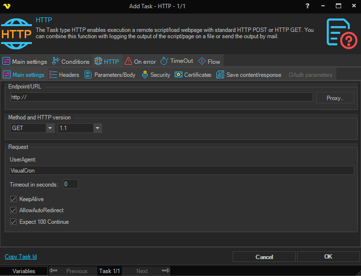Switch to the On error tab
Screen dimensions: 361x276
click(x=140, y=61)
